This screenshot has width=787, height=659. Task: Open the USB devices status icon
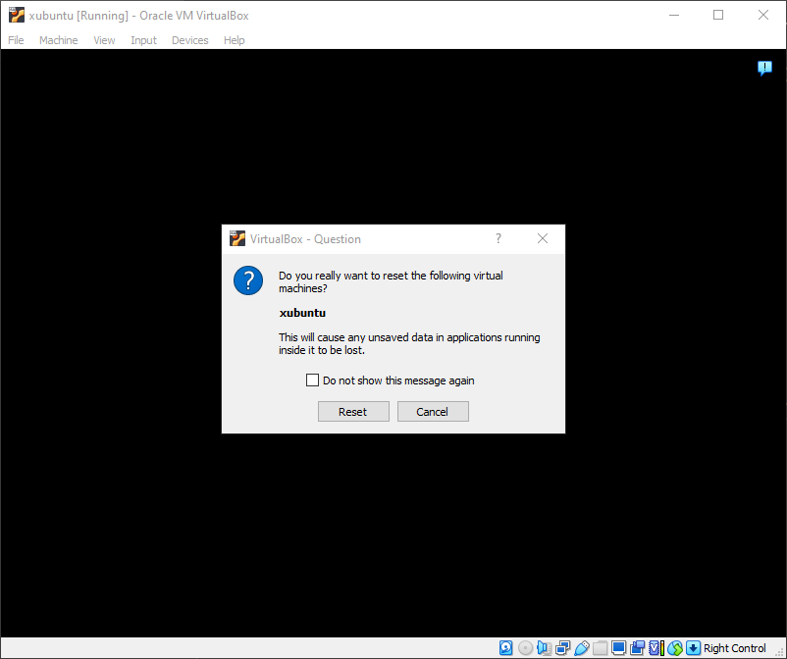tap(581, 648)
